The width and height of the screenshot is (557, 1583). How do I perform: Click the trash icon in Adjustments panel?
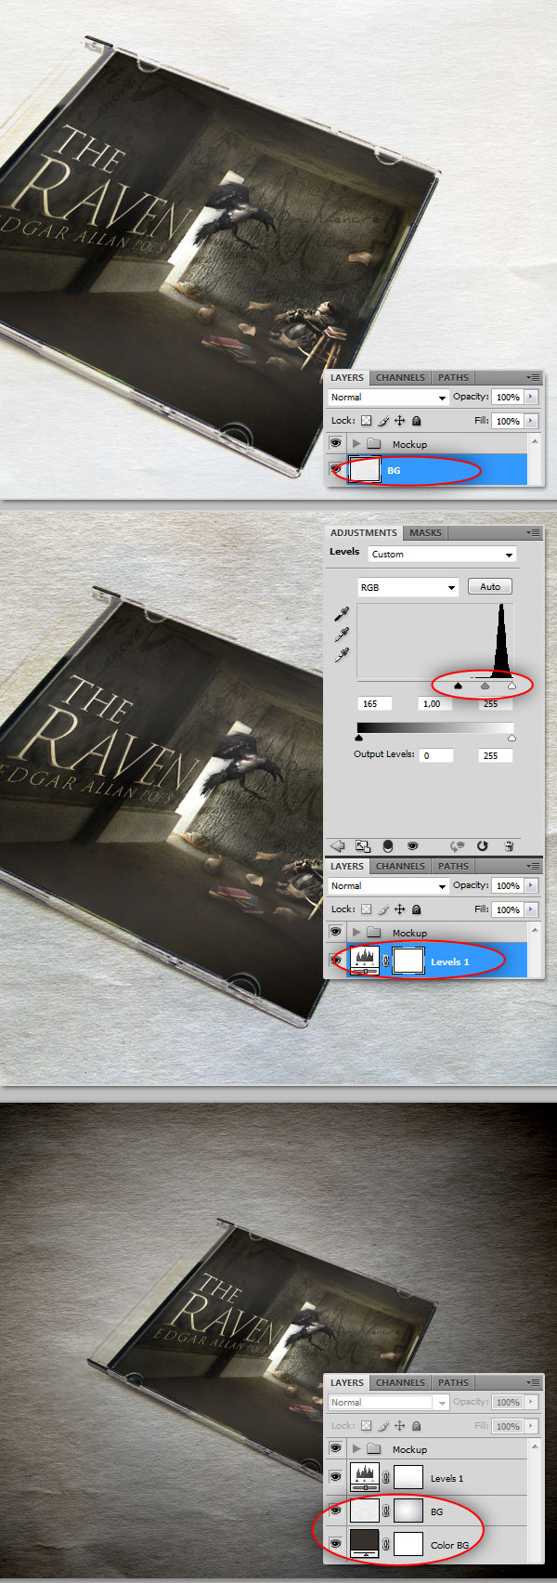click(x=509, y=845)
